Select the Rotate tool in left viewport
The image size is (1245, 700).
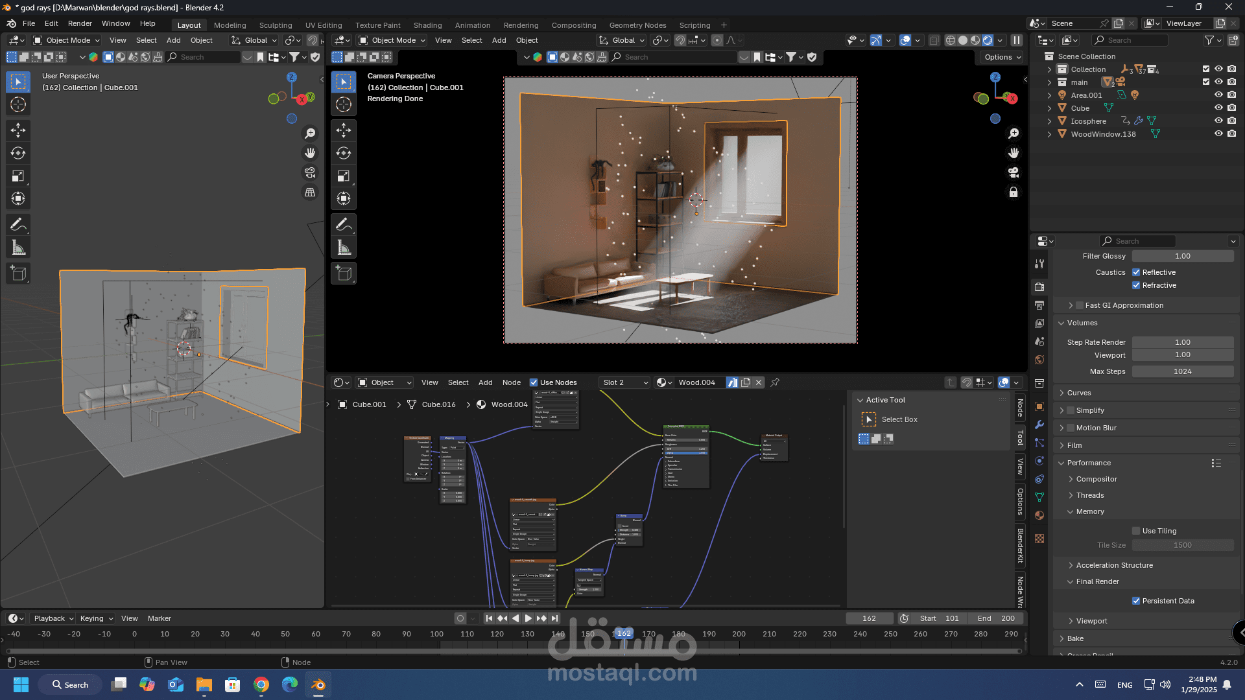tap(18, 153)
